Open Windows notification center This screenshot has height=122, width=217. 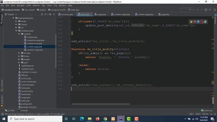(x=213, y=119)
